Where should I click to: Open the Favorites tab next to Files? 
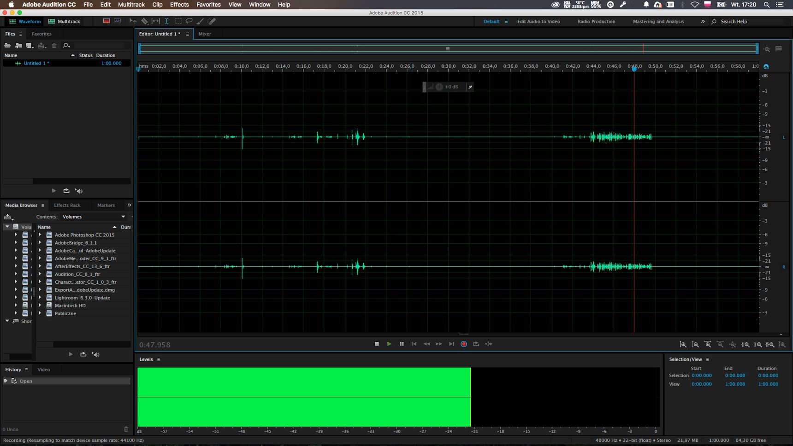point(41,34)
